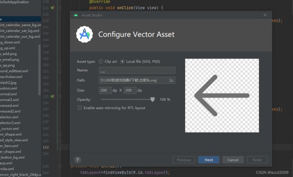This screenshot has width=293, height=177.
Task: Click the arrow vector preview image
Action: click(x=222, y=95)
